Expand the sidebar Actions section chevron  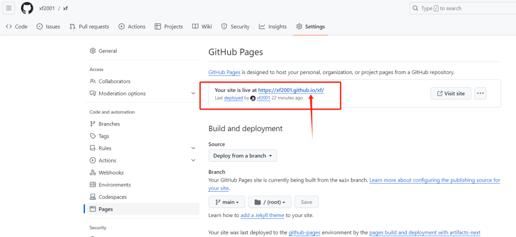click(x=193, y=161)
